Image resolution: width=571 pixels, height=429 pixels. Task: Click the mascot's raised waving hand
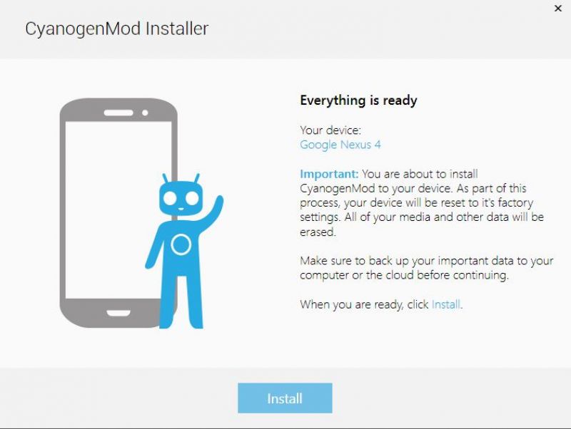coord(218,204)
